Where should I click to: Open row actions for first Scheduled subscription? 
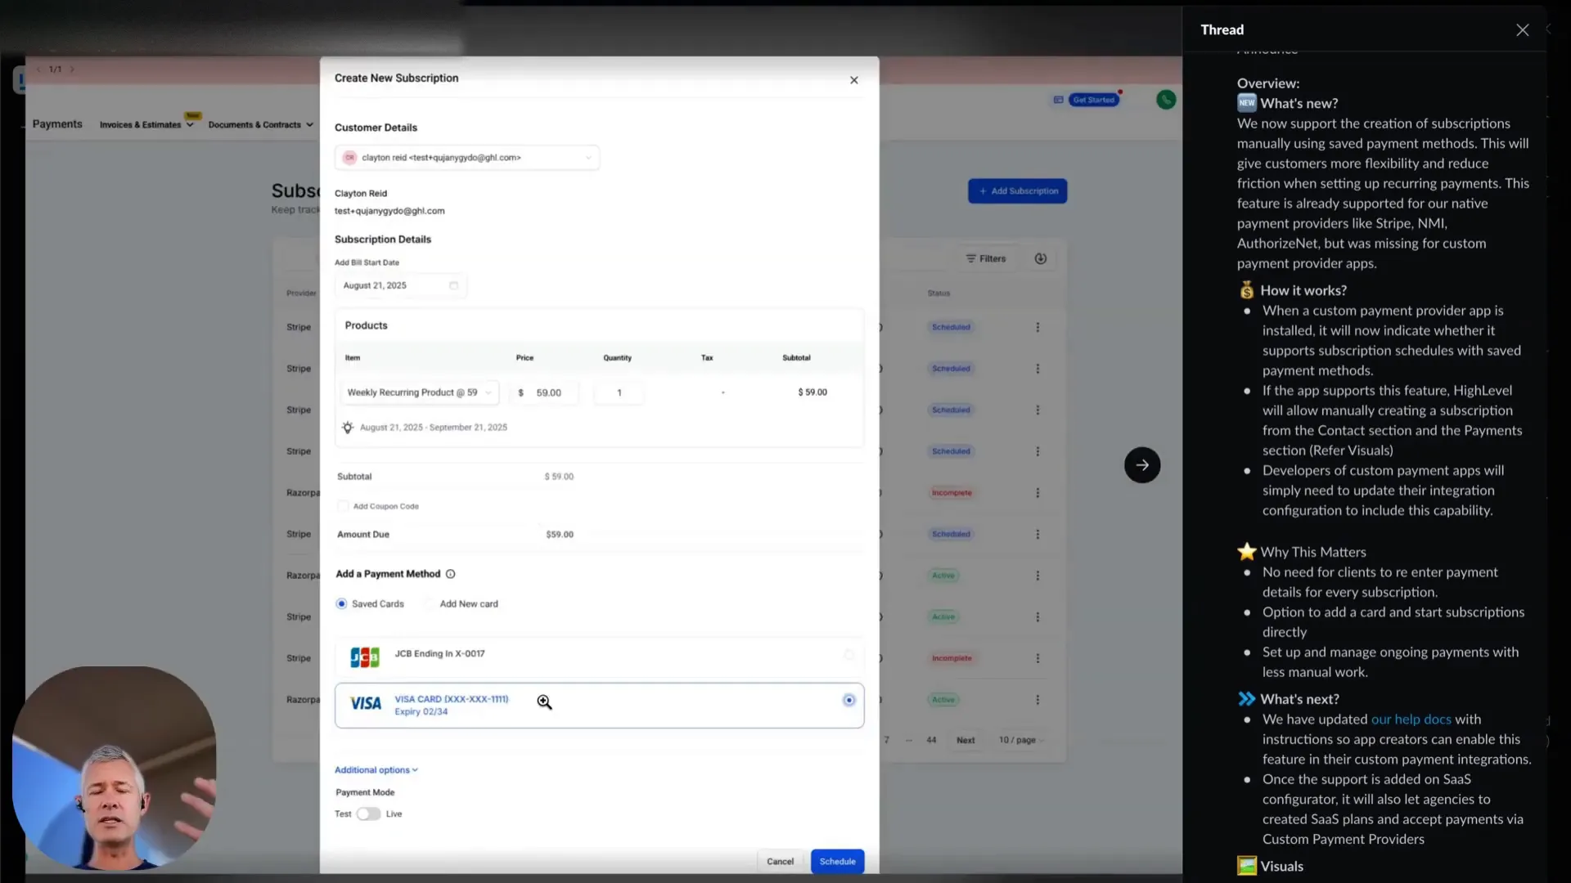(x=1038, y=327)
